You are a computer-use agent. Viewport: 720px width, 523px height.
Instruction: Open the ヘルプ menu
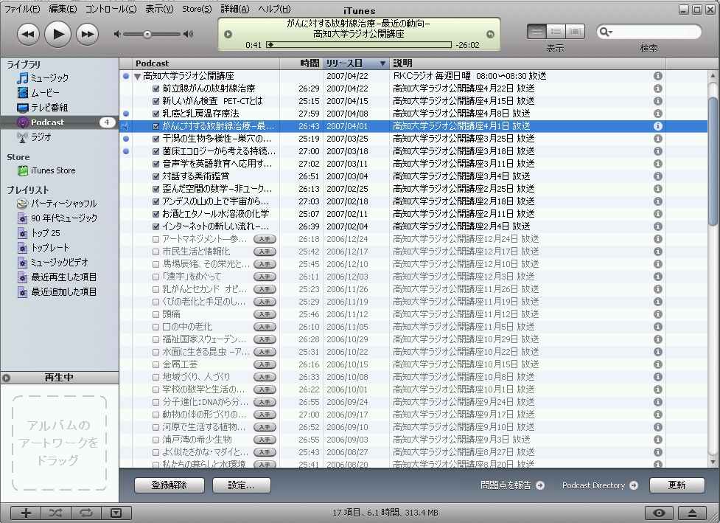click(x=274, y=9)
